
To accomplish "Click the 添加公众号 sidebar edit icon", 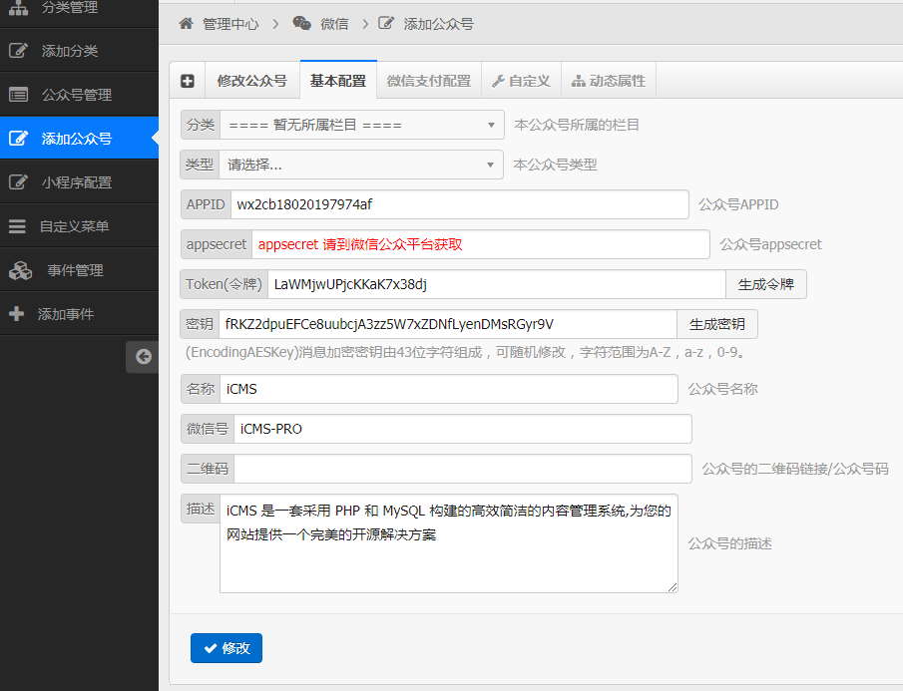I will tap(18, 138).
